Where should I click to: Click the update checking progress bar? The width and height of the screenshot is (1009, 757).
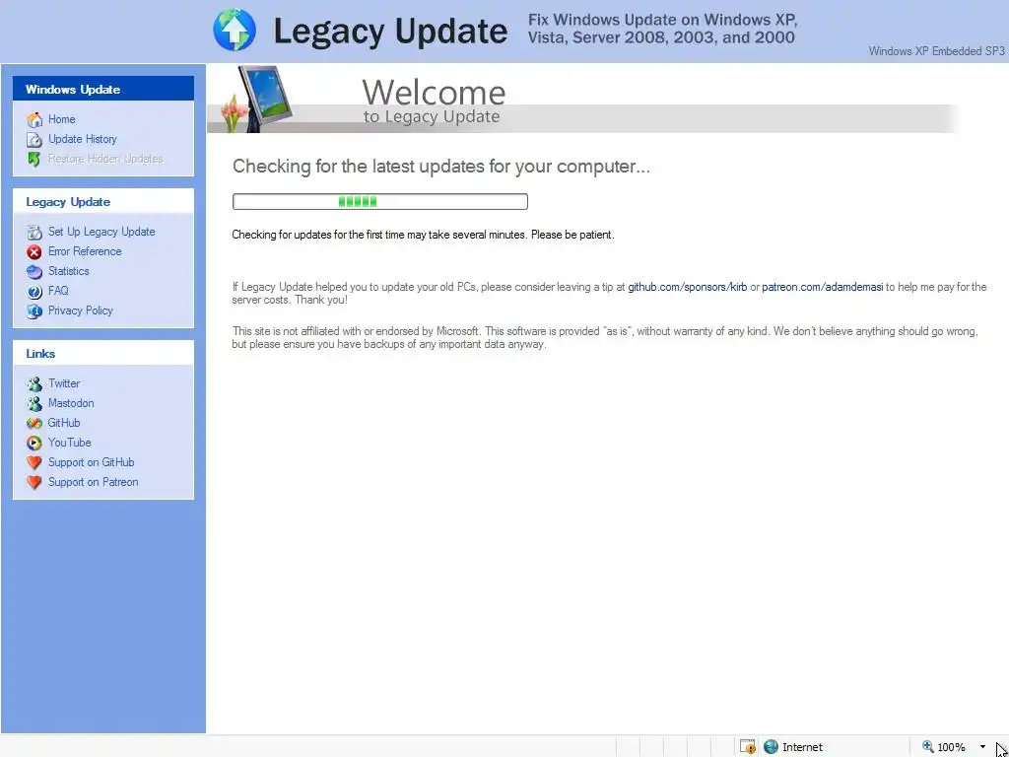pyautogui.click(x=380, y=201)
